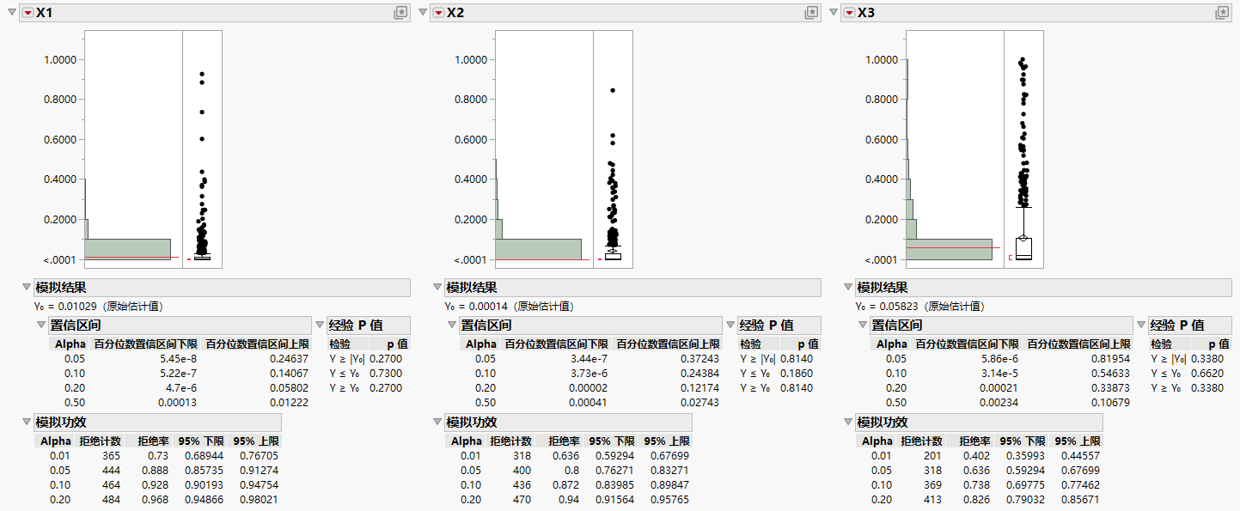Image resolution: width=1240 pixels, height=511 pixels.
Task: Click X2 rejection count 436
Action: pyautogui.click(x=522, y=485)
